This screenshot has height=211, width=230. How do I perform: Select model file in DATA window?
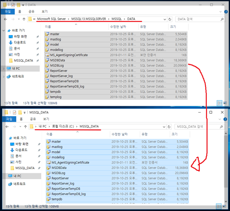(116, 45)
